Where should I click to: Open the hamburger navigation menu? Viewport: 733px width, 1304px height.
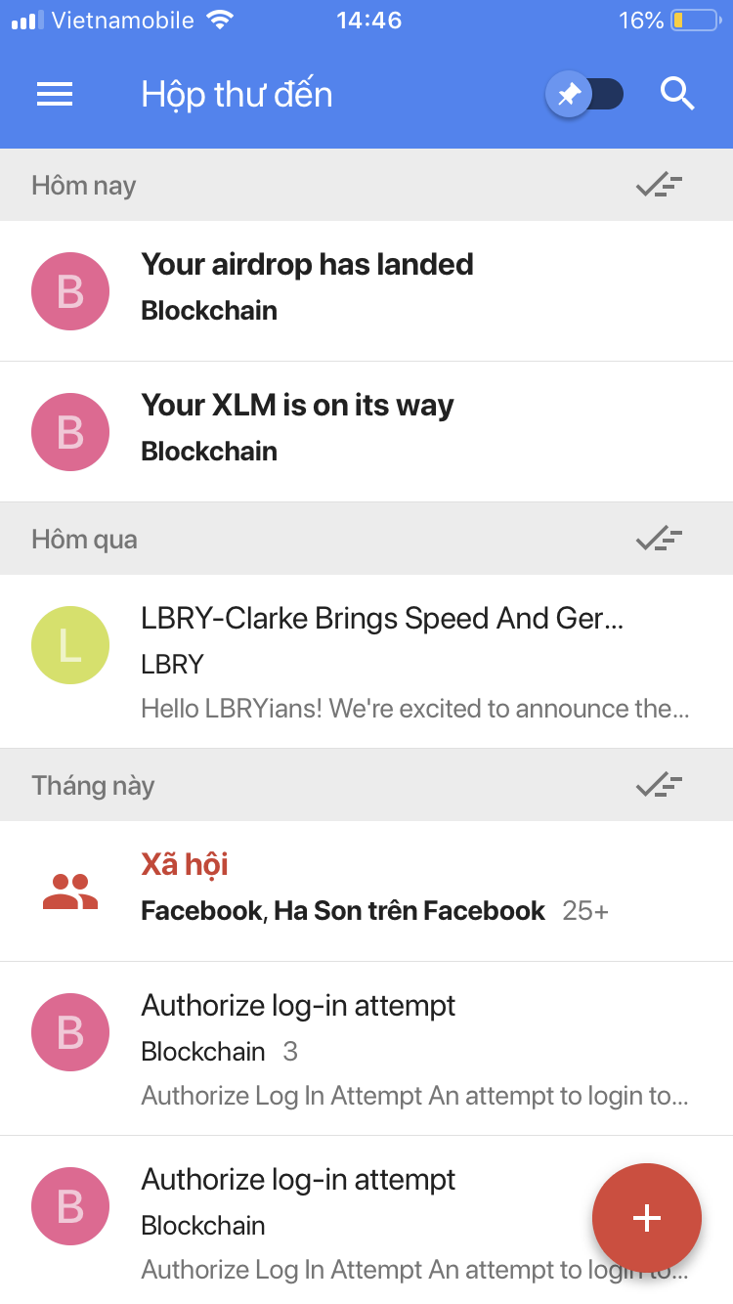click(55, 94)
